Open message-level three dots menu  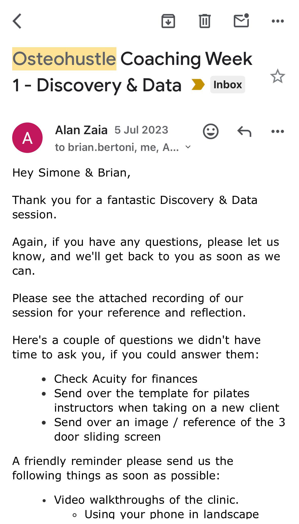point(278,131)
